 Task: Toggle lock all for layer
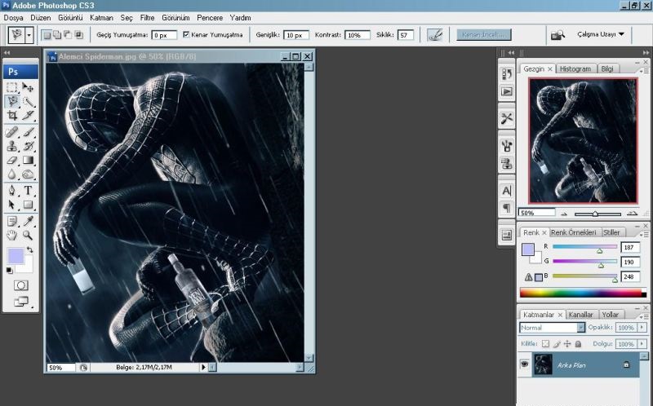(578, 343)
